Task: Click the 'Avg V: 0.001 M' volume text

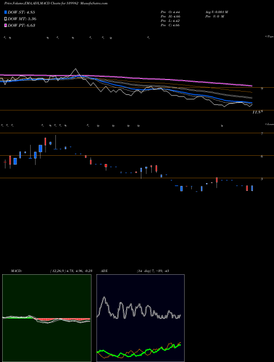Action: tap(216, 12)
